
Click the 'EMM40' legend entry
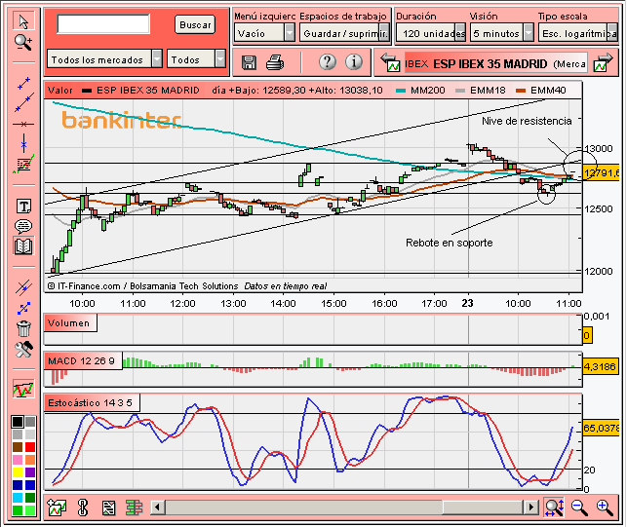[541, 91]
